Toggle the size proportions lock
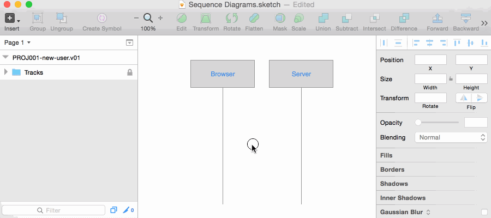This screenshot has width=491, height=218. click(451, 79)
